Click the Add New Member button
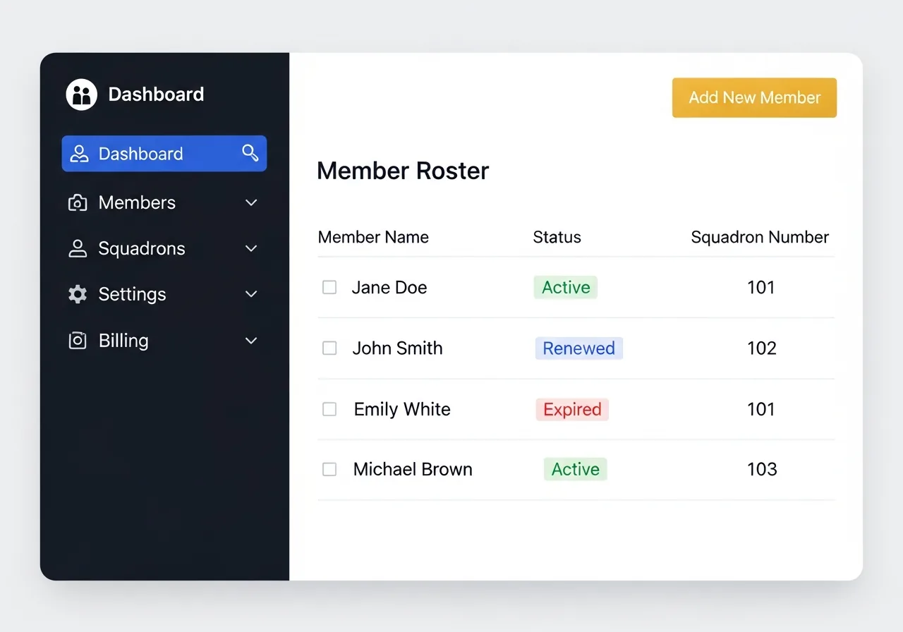The height and width of the screenshot is (632, 903). click(x=754, y=97)
